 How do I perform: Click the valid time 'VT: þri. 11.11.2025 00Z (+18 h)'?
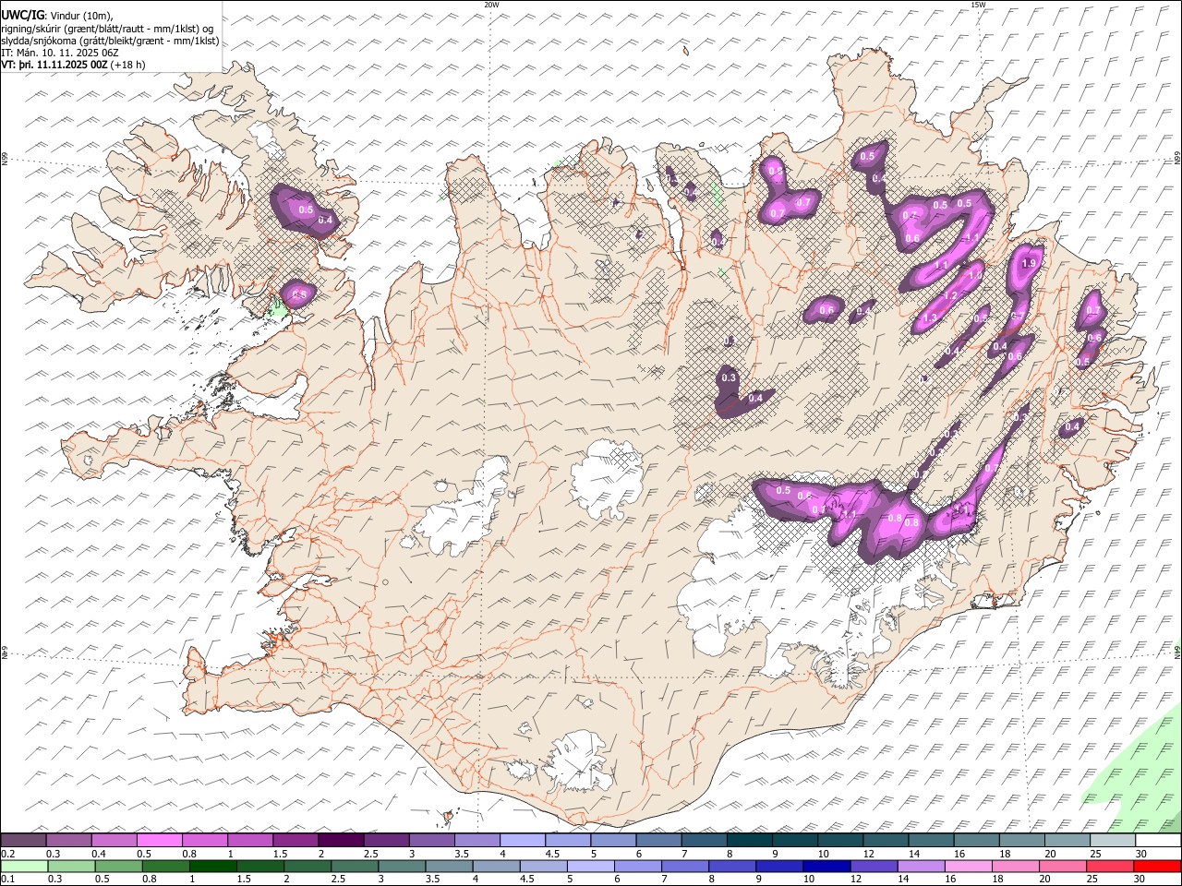(73, 65)
